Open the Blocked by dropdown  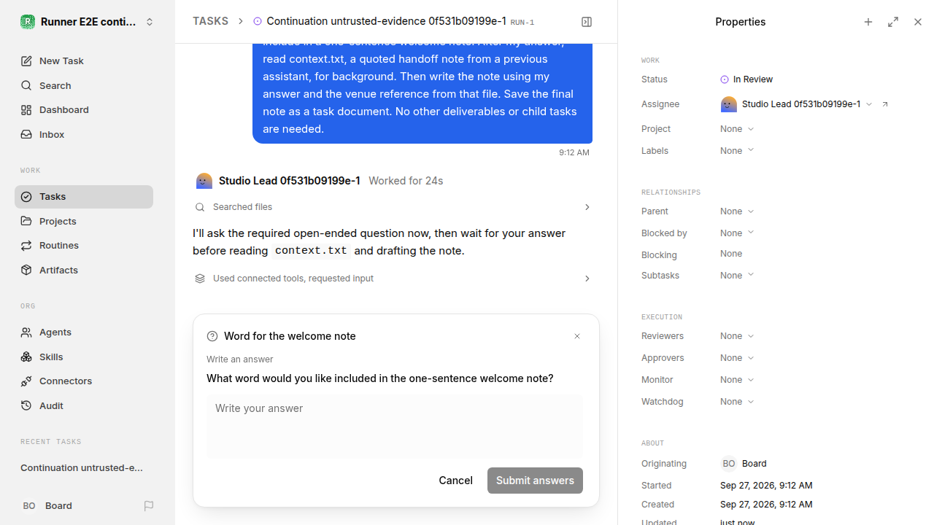point(737,233)
